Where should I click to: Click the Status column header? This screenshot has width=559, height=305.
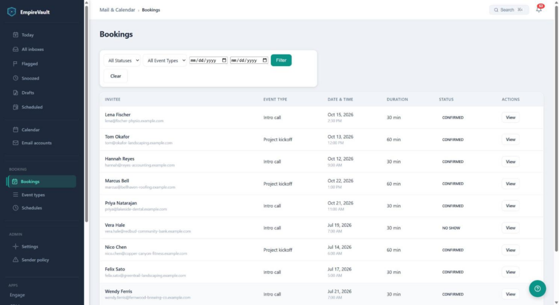click(446, 99)
